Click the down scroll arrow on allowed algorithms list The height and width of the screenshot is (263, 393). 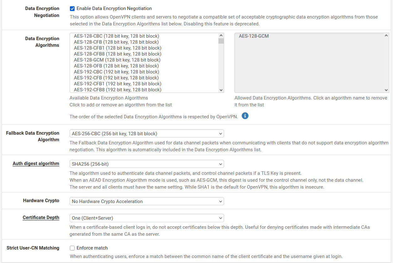point(386,90)
